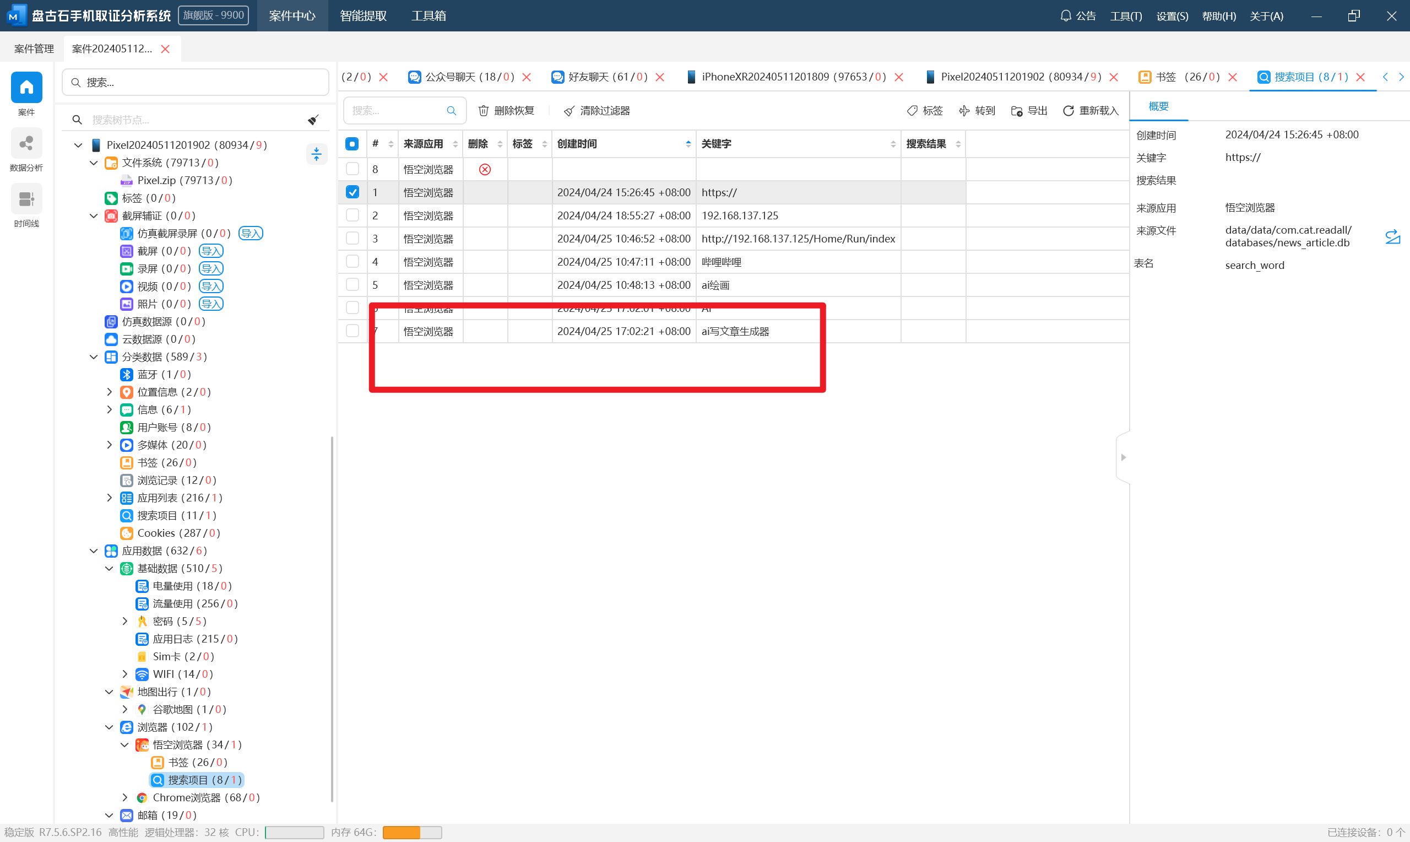Viewport: 1410px width, 842px height.
Task: Click the 公告 bell icon
Action: pyautogui.click(x=1065, y=15)
